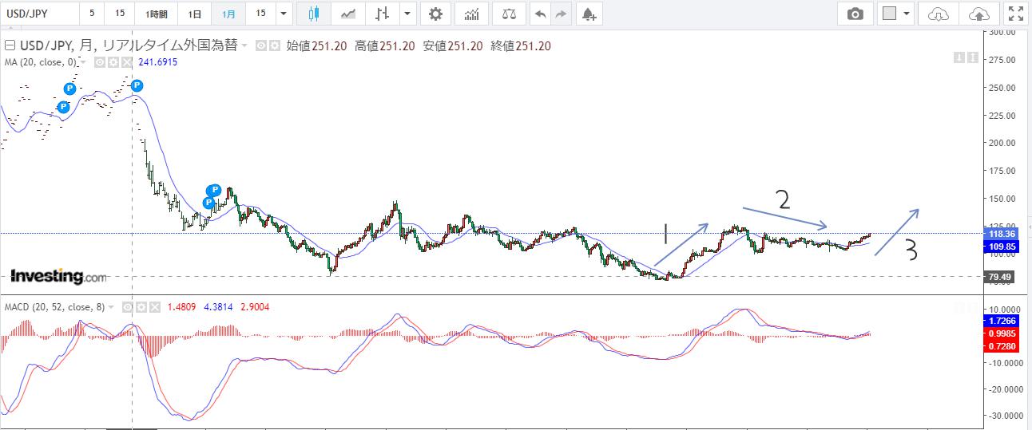The width and height of the screenshot is (1032, 430).
Task: Click the 0.7280 MACD axis label
Action: 1001,345
